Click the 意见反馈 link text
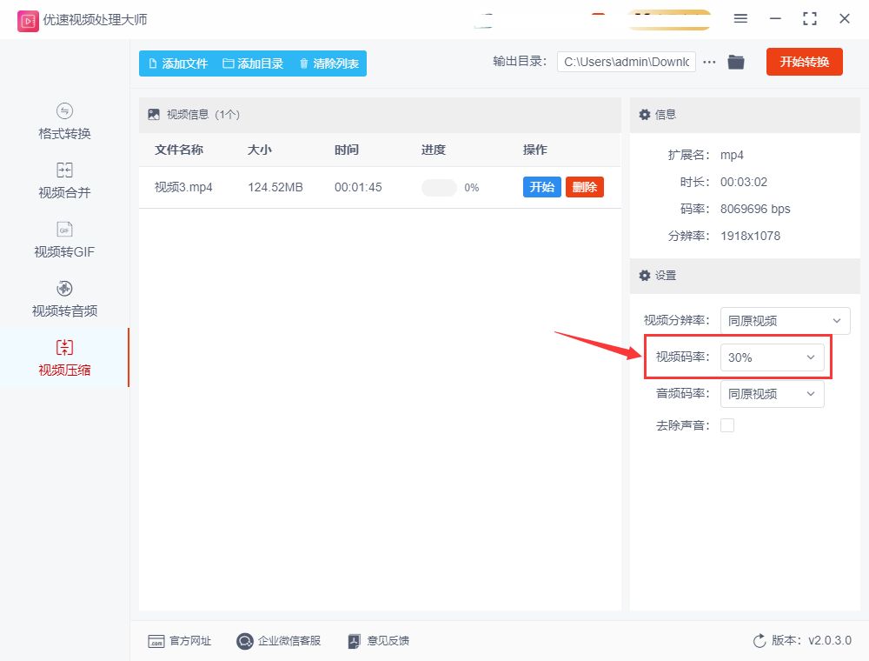Image resolution: width=869 pixels, height=661 pixels. 388,641
